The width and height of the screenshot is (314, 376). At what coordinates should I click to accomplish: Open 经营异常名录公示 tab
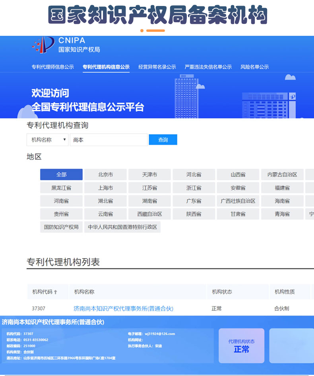point(157,67)
